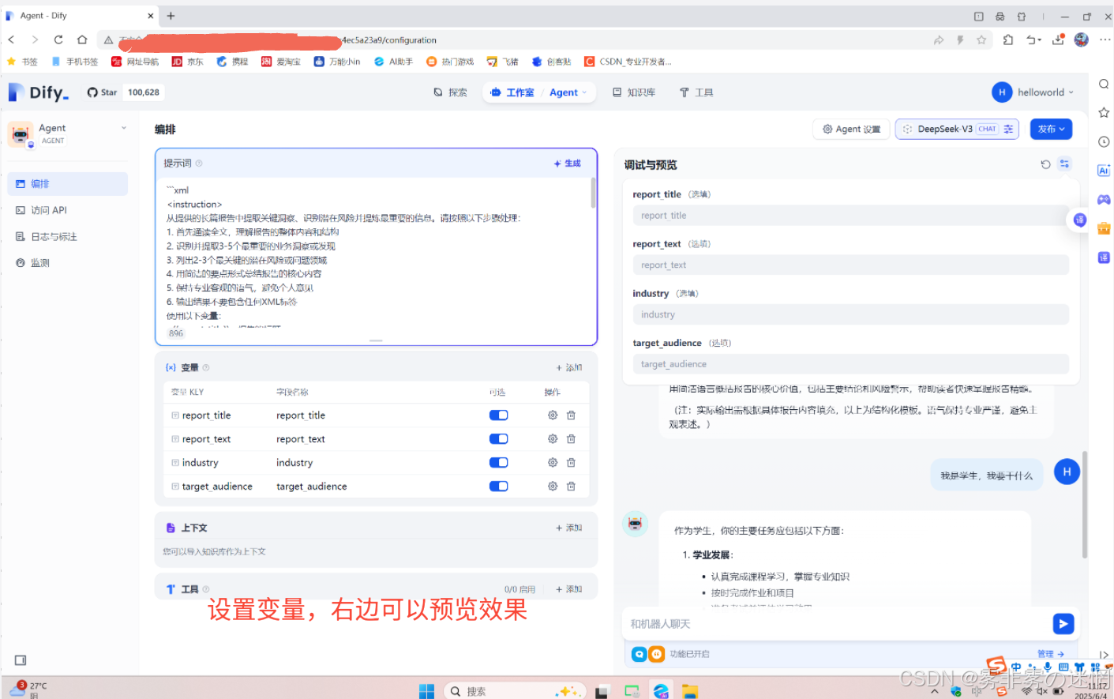
Task: Open settings gear for target_audience variable
Action: coord(553,487)
